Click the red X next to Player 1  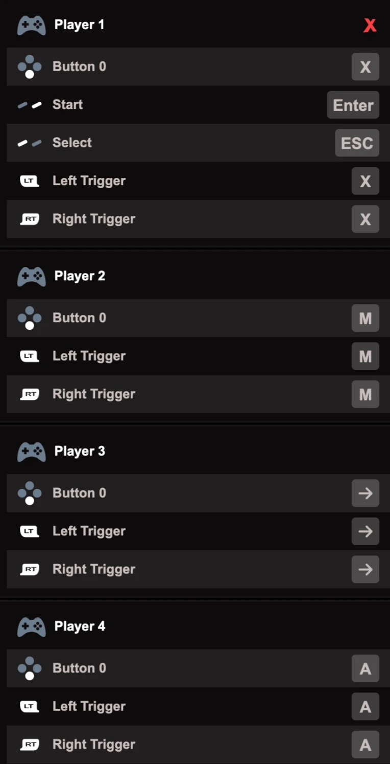click(370, 25)
